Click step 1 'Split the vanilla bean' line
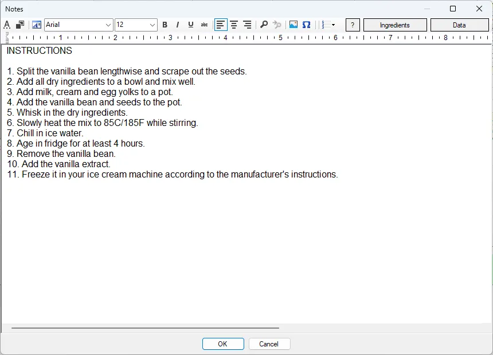Image resolution: width=493 pixels, height=355 pixels. [x=127, y=72]
